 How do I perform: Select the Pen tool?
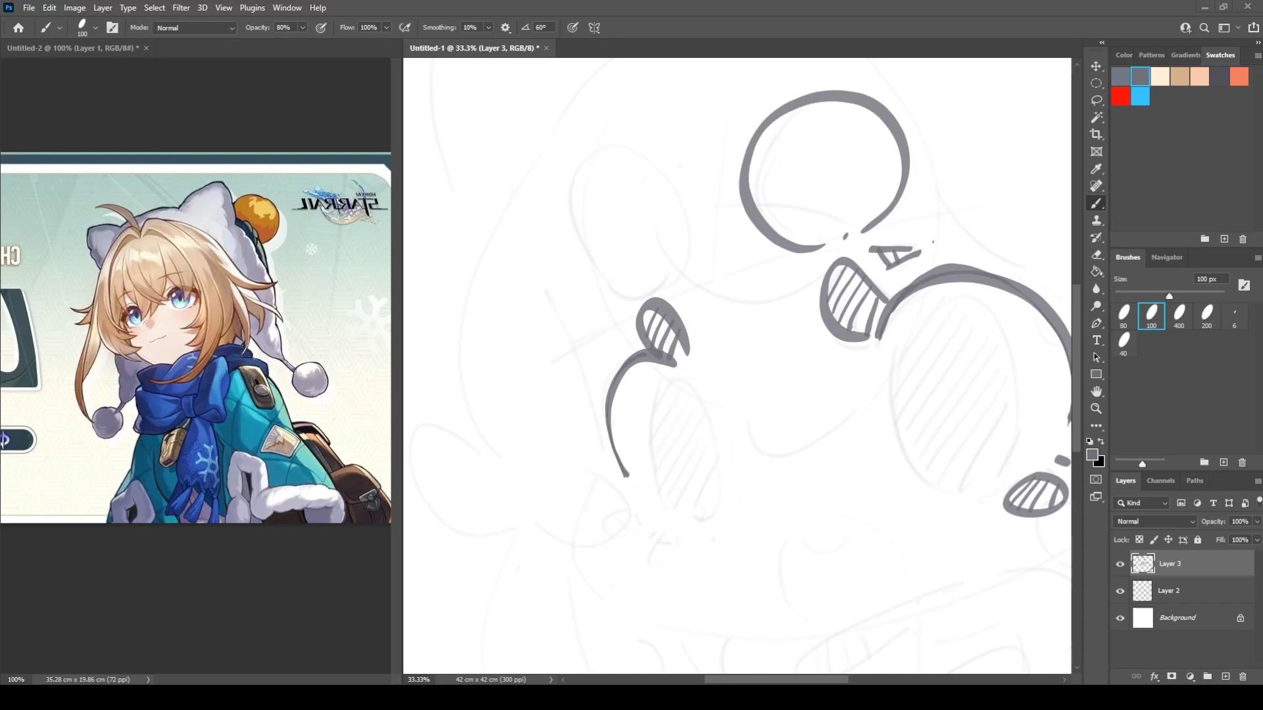(x=1096, y=323)
